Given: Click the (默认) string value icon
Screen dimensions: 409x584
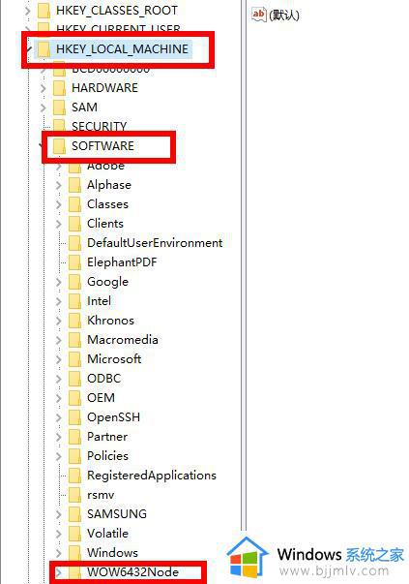Looking at the screenshot, I should point(259,15).
